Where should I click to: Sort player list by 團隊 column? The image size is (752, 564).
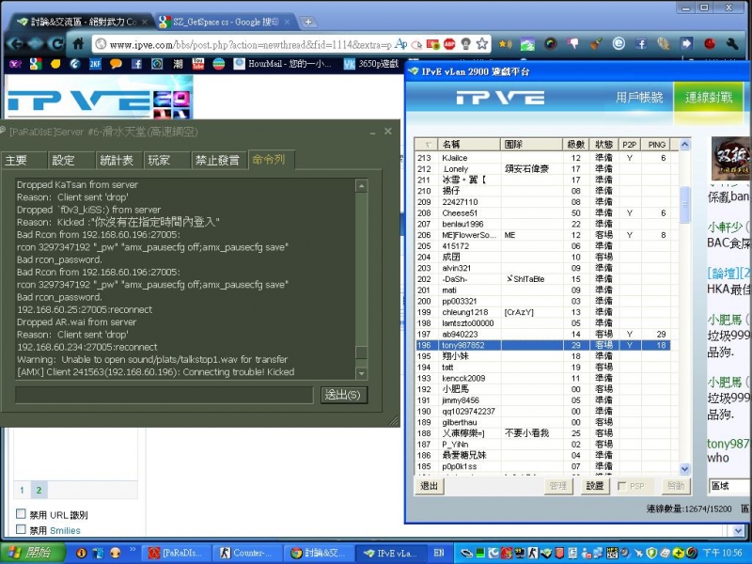coord(531,145)
